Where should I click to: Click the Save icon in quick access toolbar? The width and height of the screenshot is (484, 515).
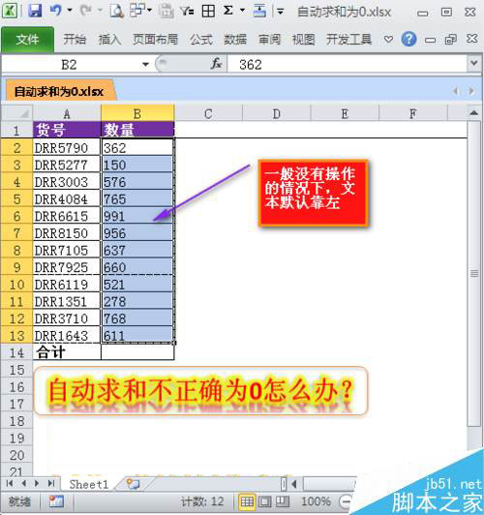coord(35,11)
